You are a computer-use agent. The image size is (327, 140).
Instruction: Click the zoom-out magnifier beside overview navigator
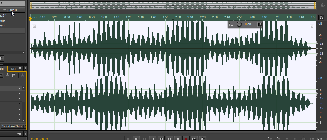tap(322, 6)
